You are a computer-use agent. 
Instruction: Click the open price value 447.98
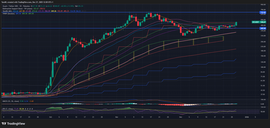(35, 6)
